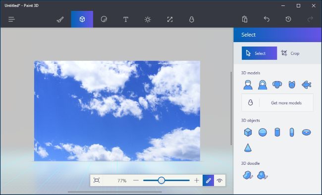The width and height of the screenshot is (322, 195).
Task: Click the Paste clipboard icon
Action: [245, 19]
